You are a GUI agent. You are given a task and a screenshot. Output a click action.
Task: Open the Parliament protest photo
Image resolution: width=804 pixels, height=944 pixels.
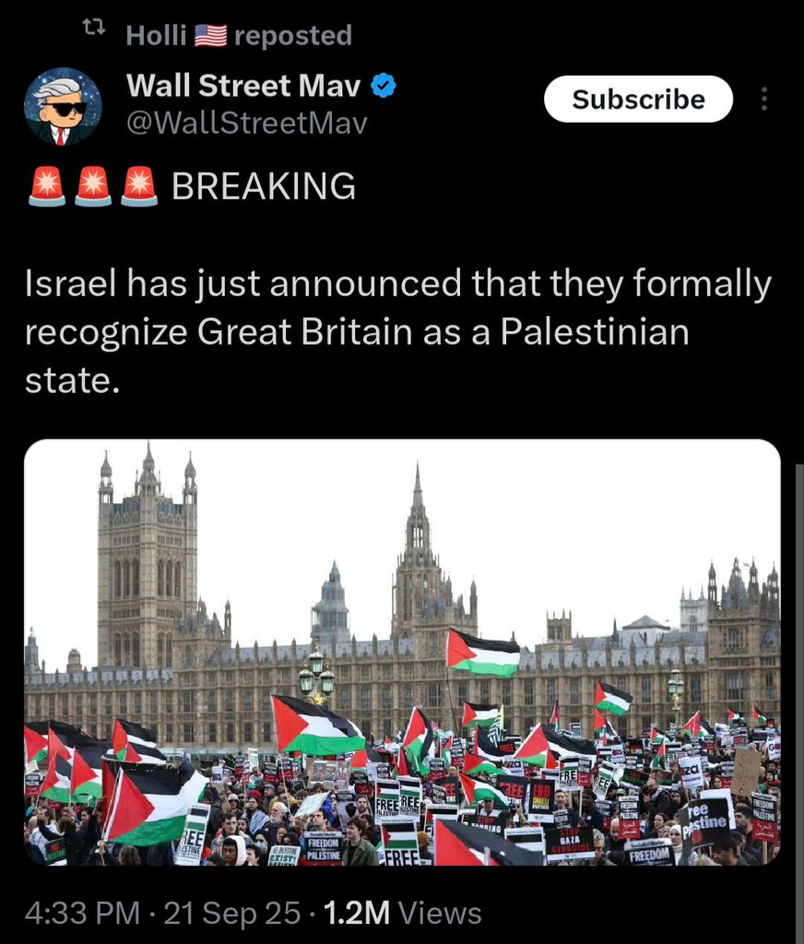pyautogui.click(x=402, y=652)
